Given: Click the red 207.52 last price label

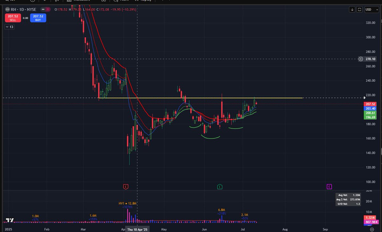Looking at the screenshot, I should 370,104.
